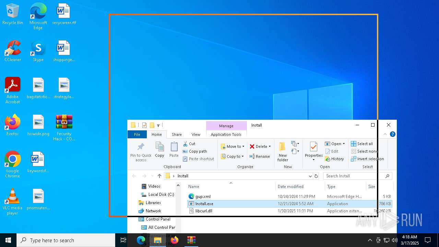This screenshot has width=439, height=247.
Task: Click Select none in the ribbon
Action: click(x=364, y=151)
